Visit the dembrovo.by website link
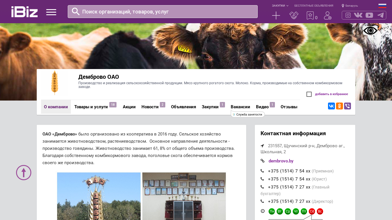Image resolution: width=392 pixels, height=220 pixels. (x=281, y=161)
